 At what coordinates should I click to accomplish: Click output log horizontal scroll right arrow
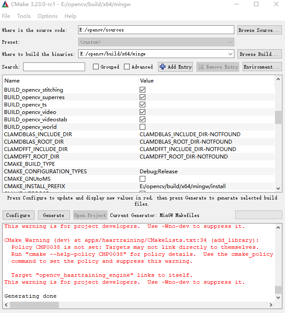[271, 305]
